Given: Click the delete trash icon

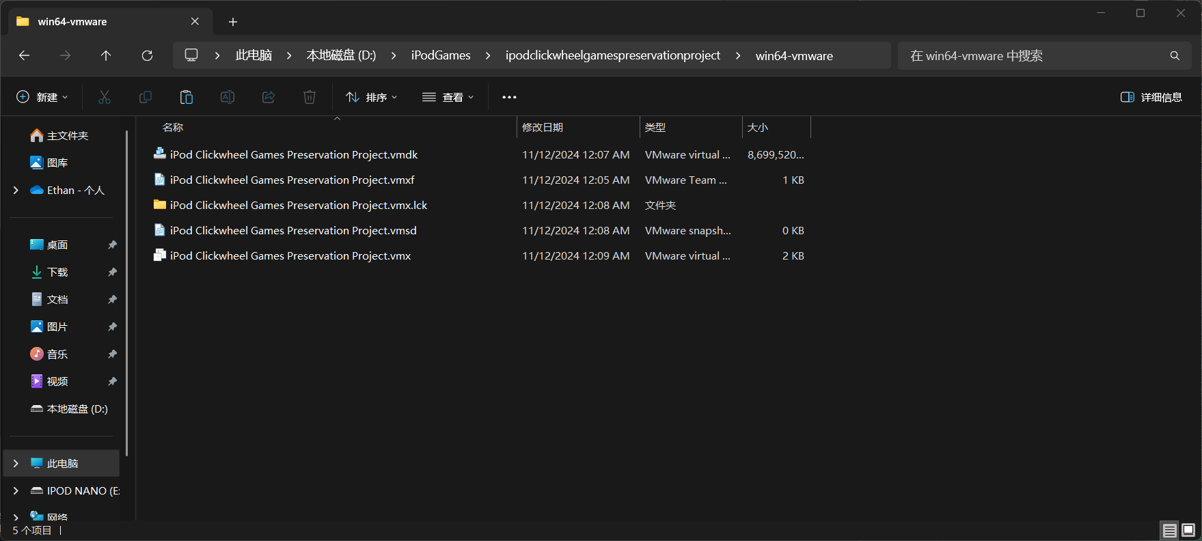Looking at the screenshot, I should pyautogui.click(x=310, y=97).
